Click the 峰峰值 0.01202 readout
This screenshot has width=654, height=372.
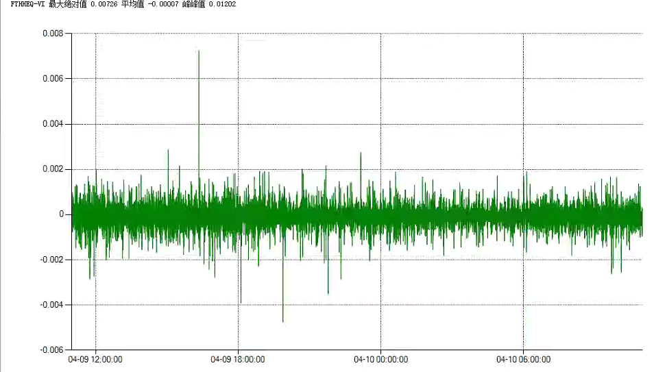tap(208, 3)
